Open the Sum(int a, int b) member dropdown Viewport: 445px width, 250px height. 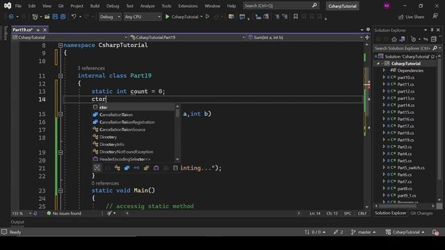click(x=305, y=37)
